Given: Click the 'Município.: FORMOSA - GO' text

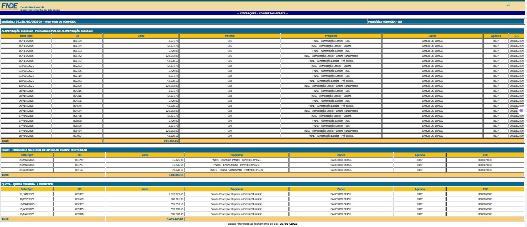Looking at the screenshot, I should [x=385, y=22].
